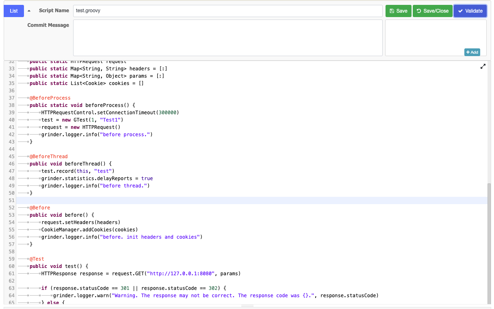Screen dimensions: 494x309
Task: Expand the editor to fullscreen
Action: [483, 66]
